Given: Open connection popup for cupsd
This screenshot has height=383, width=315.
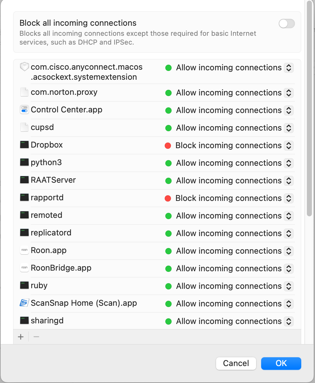Looking at the screenshot, I should [289, 128].
